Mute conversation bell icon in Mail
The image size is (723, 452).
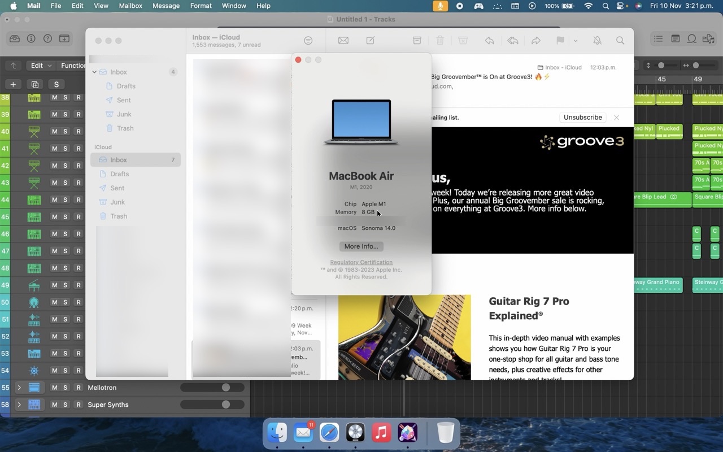tap(597, 41)
